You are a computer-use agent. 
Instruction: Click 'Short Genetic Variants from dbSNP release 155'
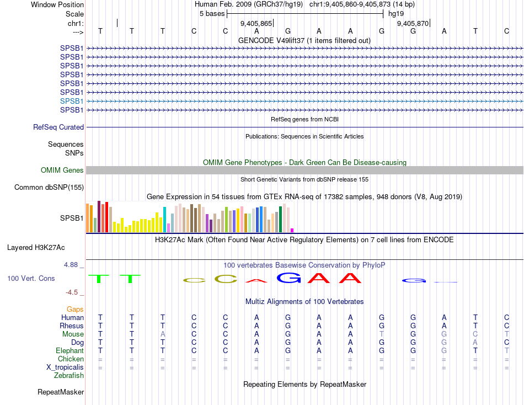[x=304, y=179]
